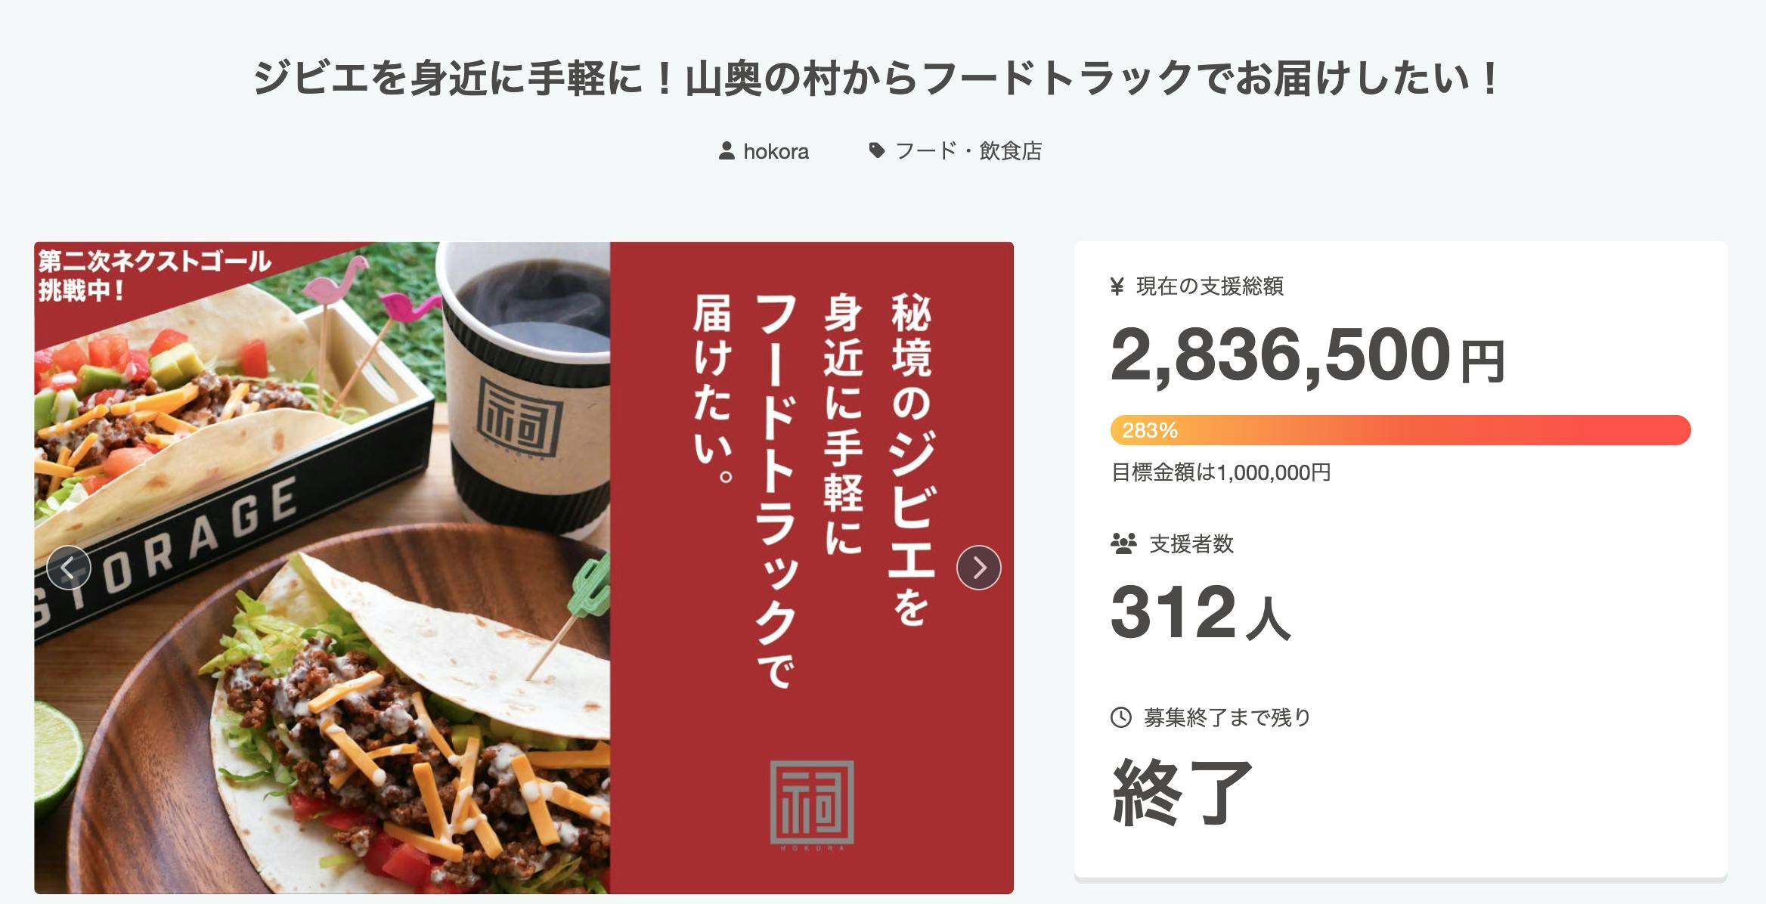The width and height of the screenshot is (1766, 904).
Task: Click the 終了 status text
Action: pyautogui.click(x=1182, y=792)
